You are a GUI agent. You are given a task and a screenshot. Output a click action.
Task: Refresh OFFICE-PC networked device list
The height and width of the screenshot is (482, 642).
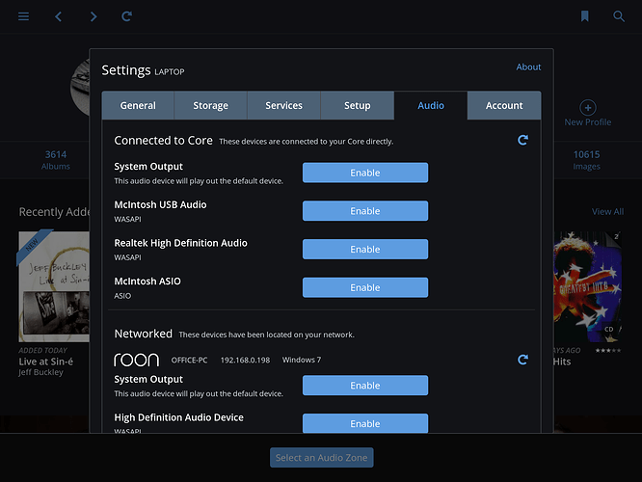[x=522, y=360]
